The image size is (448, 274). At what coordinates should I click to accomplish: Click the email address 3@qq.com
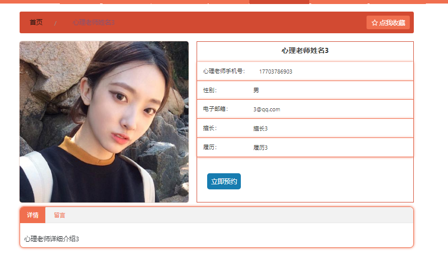pos(266,109)
